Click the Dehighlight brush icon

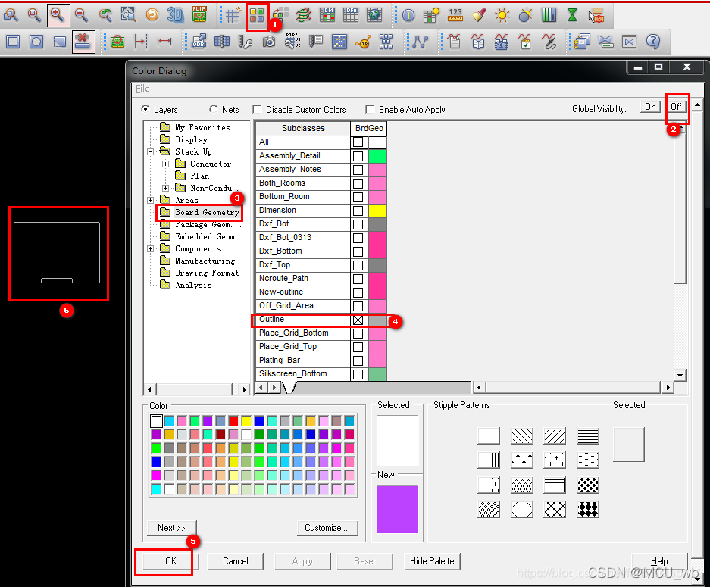(478, 15)
